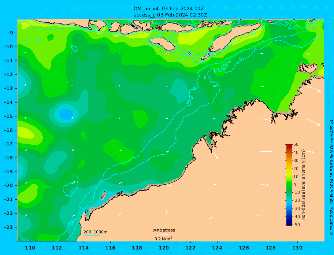334x255 pixels.
Task: Click the subtitle "access_g 03-Feb-2024 02:30Z"
Action: (170, 15)
